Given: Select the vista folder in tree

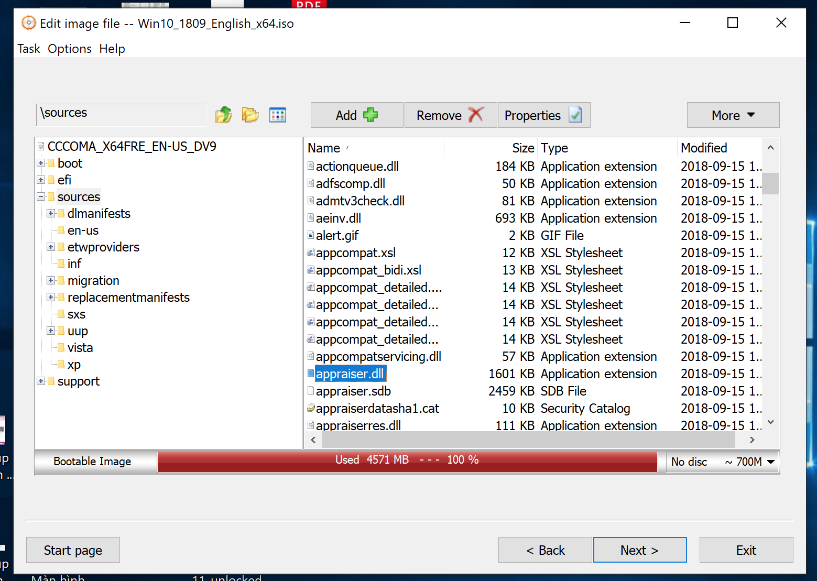Looking at the screenshot, I should [80, 348].
